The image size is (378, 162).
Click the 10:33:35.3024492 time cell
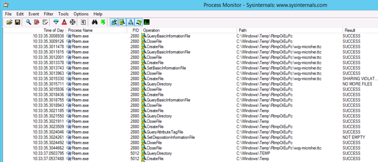coord(48,142)
